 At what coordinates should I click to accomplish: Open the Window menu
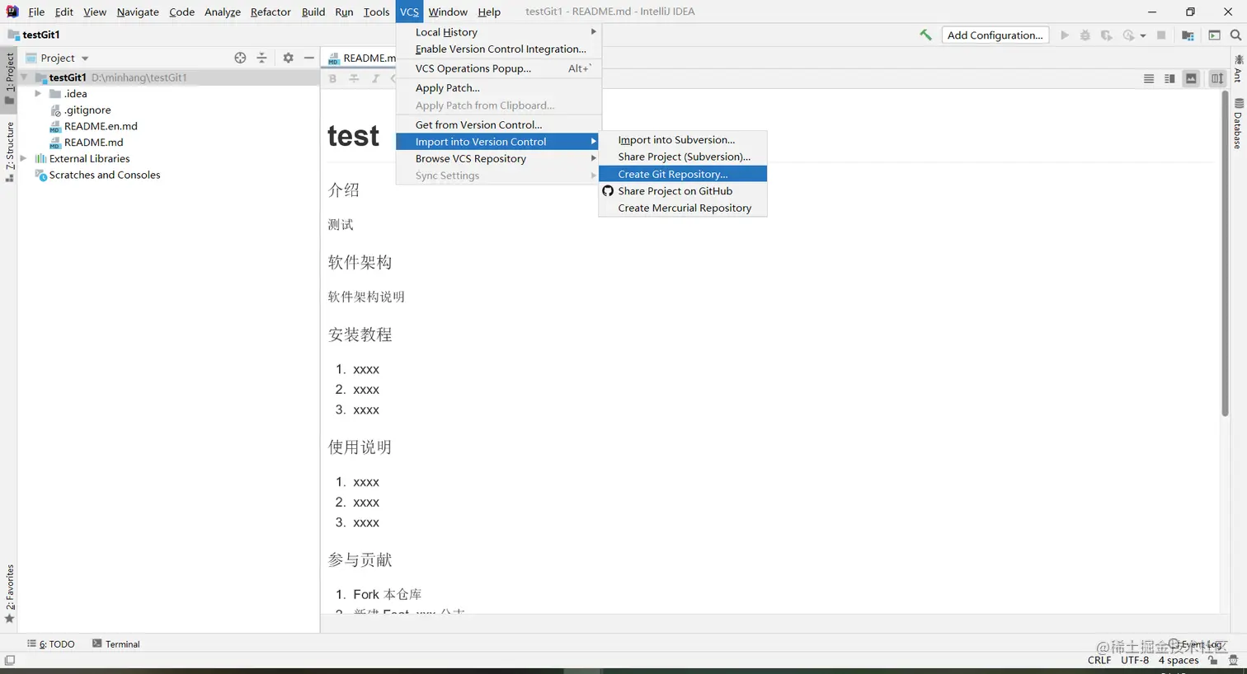(x=448, y=12)
